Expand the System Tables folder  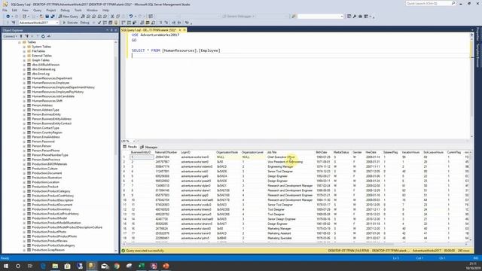pyautogui.click(x=24, y=47)
